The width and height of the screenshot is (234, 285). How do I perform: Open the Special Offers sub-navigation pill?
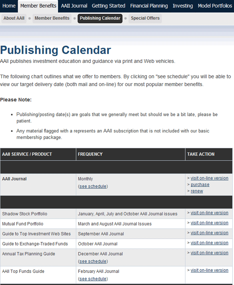145,18
